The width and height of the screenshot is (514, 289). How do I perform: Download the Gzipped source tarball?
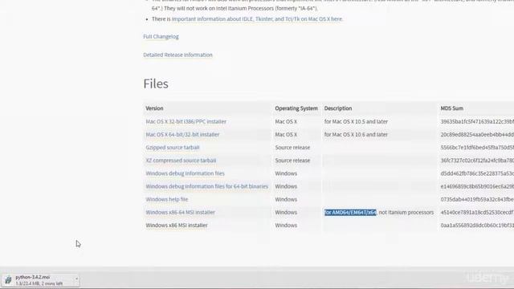[173, 148]
